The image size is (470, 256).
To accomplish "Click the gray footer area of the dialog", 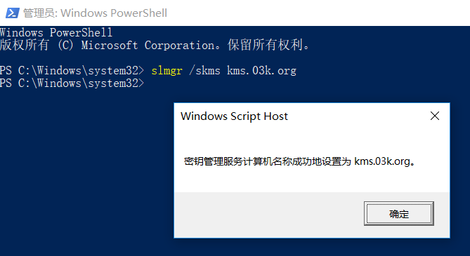I will click(267, 215).
